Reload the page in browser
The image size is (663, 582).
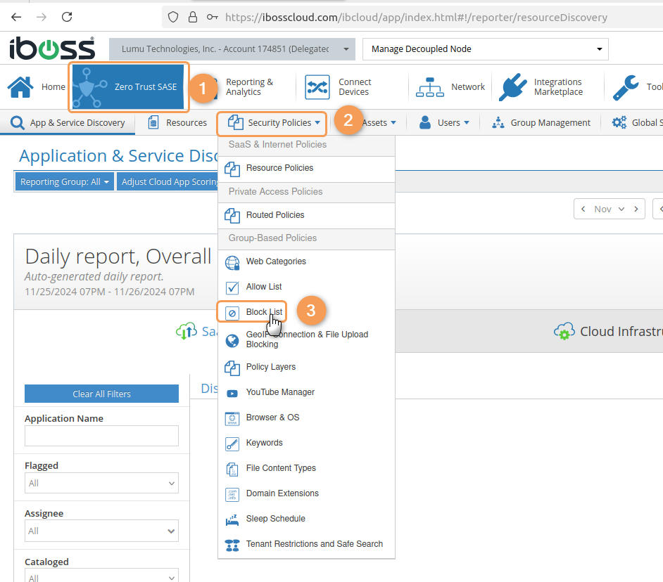[x=67, y=17]
